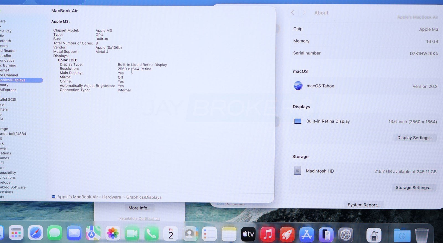Open FaceTime from the dock
Viewport: 443px width, 243px height.
point(132,234)
